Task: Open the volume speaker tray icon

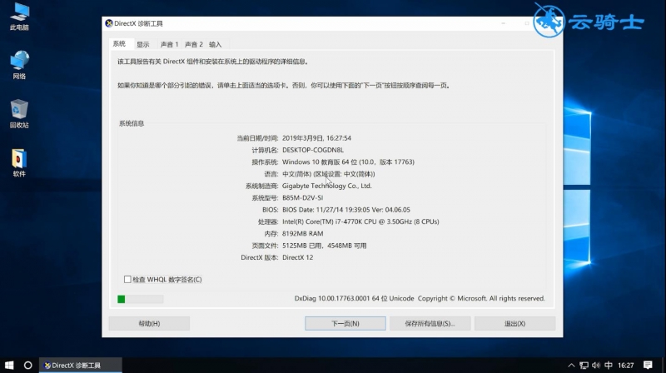Action: point(596,366)
